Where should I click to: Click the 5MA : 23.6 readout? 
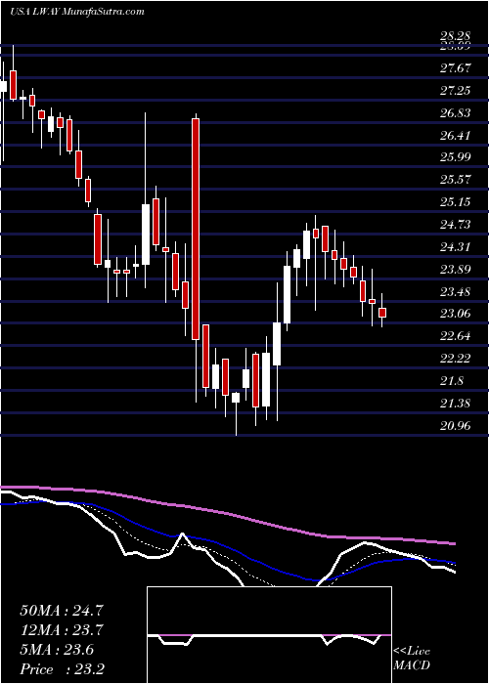click(57, 650)
